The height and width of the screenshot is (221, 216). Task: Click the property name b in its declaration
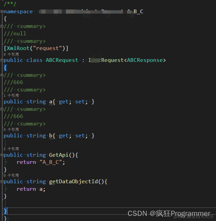pos(51,136)
